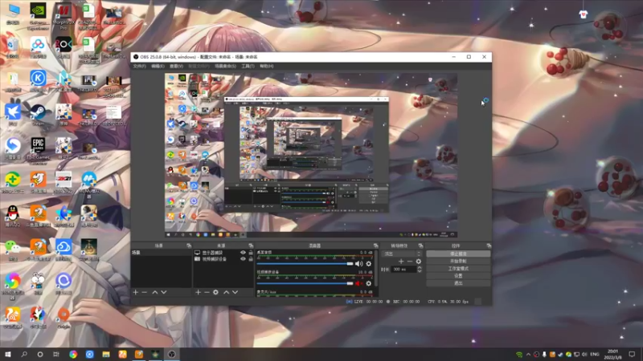Increase transition duration with up arrow
The height and width of the screenshot is (361, 643).
(x=419, y=268)
